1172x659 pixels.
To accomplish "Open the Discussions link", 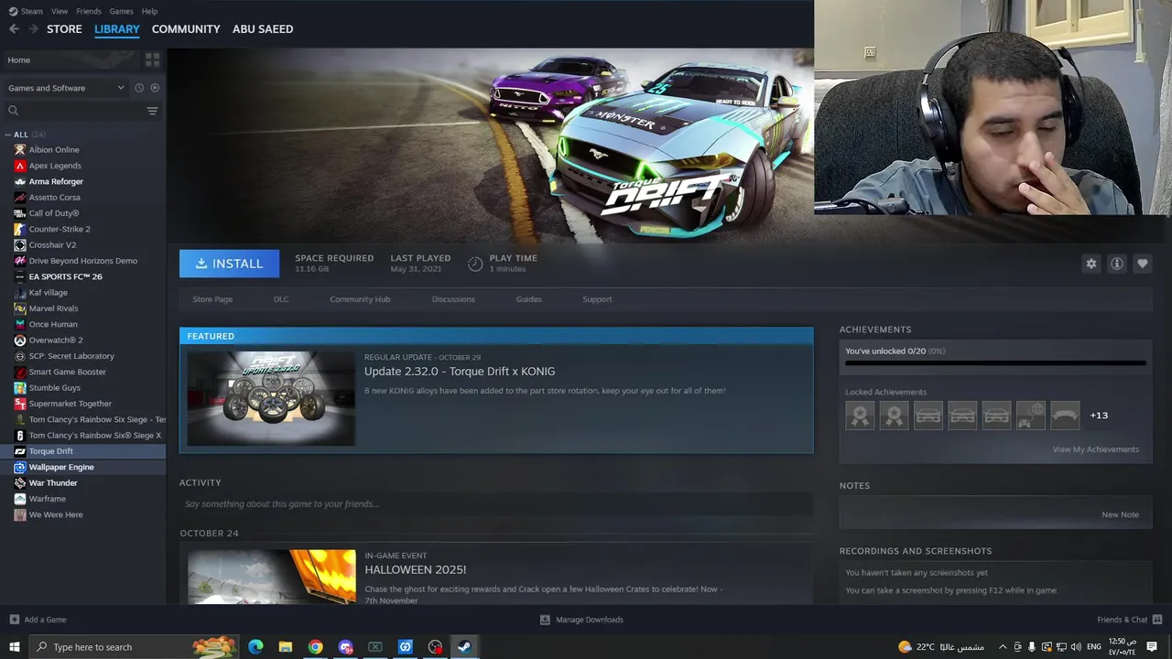I will pyautogui.click(x=453, y=299).
